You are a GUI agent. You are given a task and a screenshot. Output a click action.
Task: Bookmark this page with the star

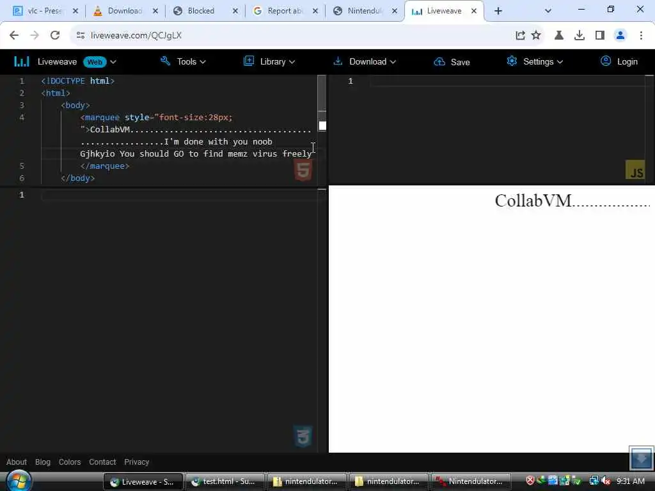[x=536, y=35]
